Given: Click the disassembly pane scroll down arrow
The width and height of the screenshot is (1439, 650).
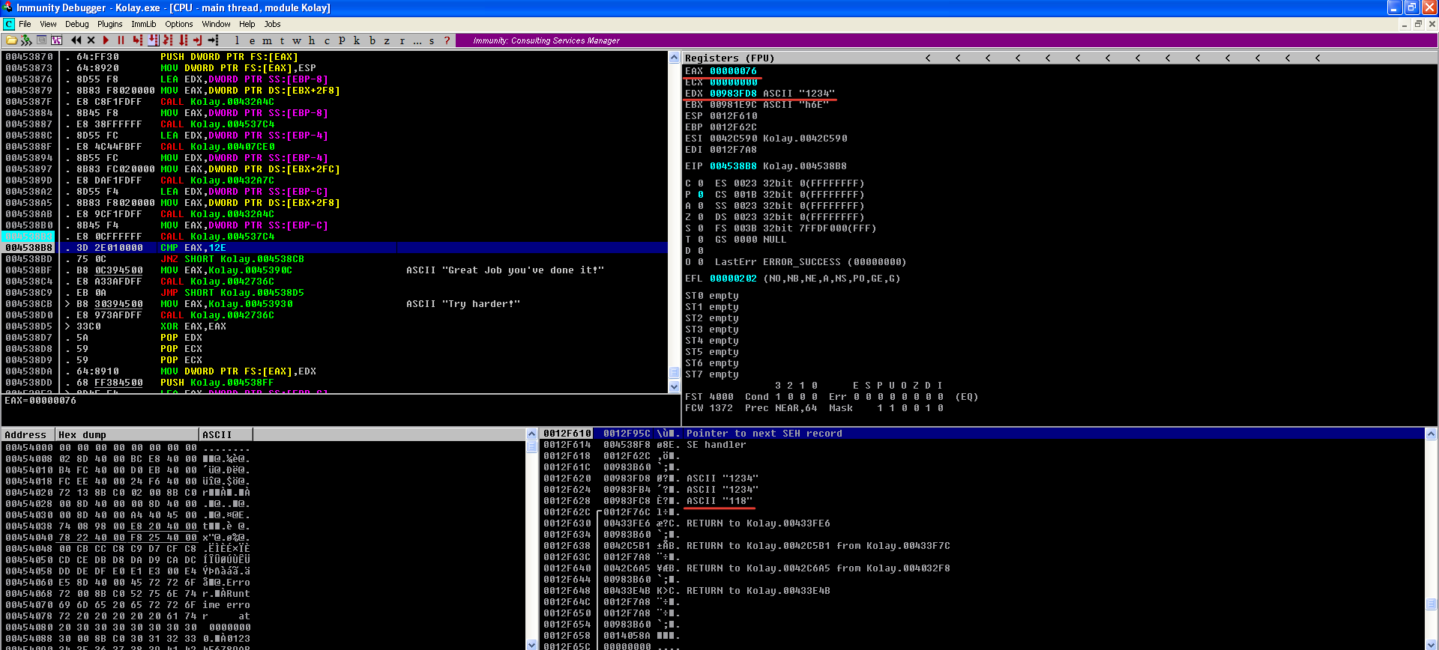Looking at the screenshot, I should coord(674,386).
